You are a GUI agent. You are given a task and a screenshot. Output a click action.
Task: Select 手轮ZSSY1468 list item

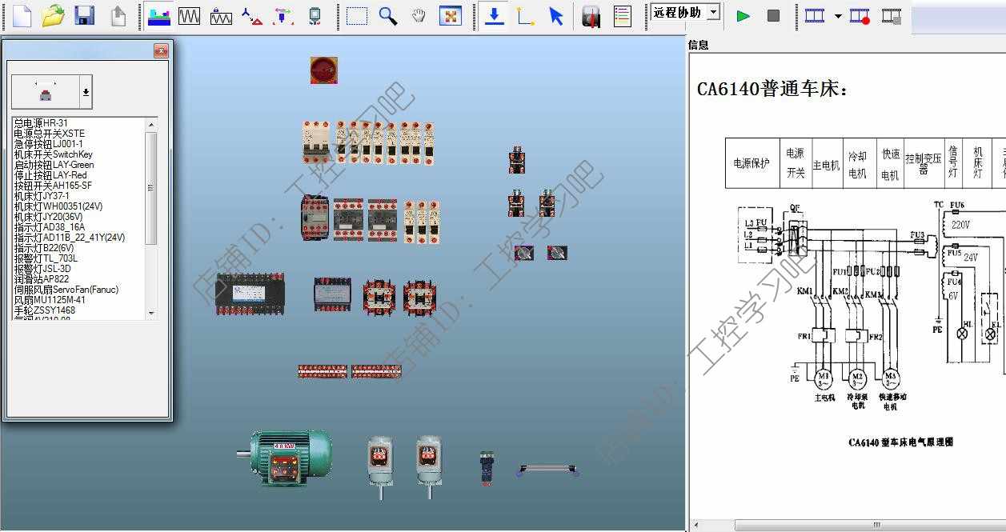[45, 310]
